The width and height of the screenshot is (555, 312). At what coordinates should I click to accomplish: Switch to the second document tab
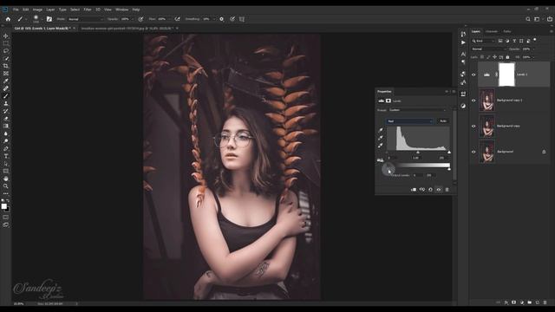tap(127, 29)
